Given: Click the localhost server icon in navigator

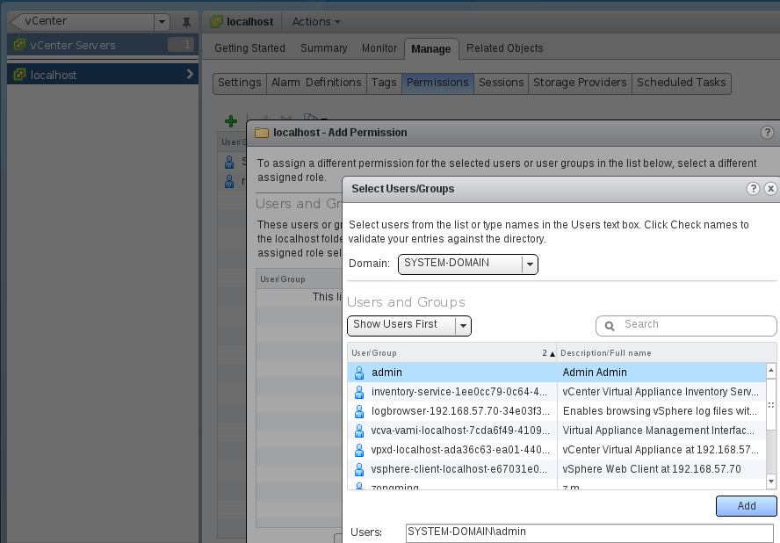Looking at the screenshot, I should [19, 75].
